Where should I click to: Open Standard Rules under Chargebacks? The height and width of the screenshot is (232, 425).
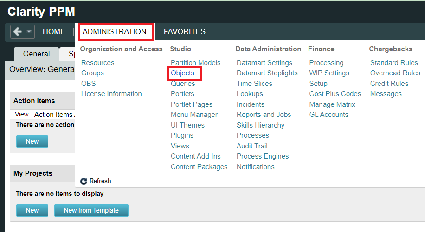click(393, 63)
